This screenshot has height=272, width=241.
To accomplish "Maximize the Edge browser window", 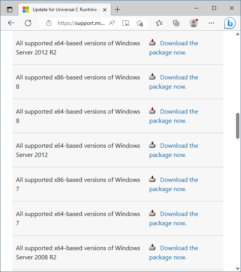I will pyautogui.click(x=214, y=8).
